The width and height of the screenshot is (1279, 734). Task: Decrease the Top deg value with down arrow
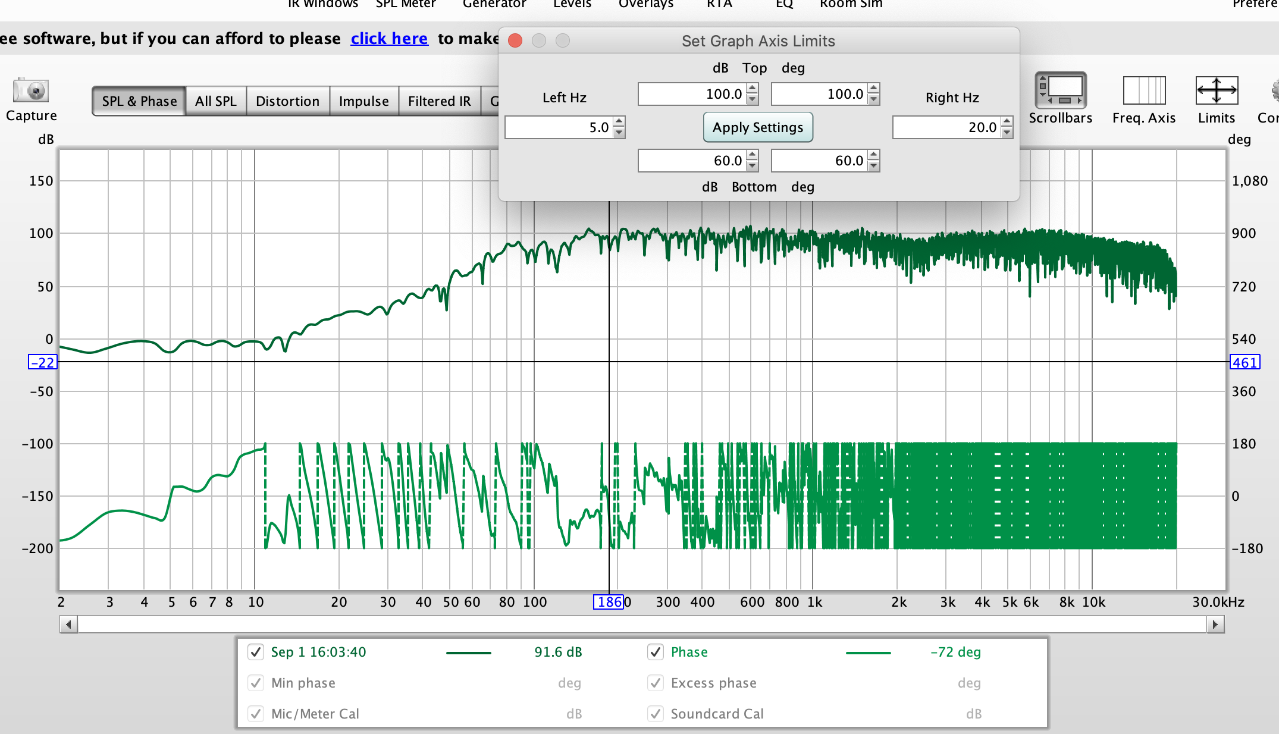tap(874, 99)
